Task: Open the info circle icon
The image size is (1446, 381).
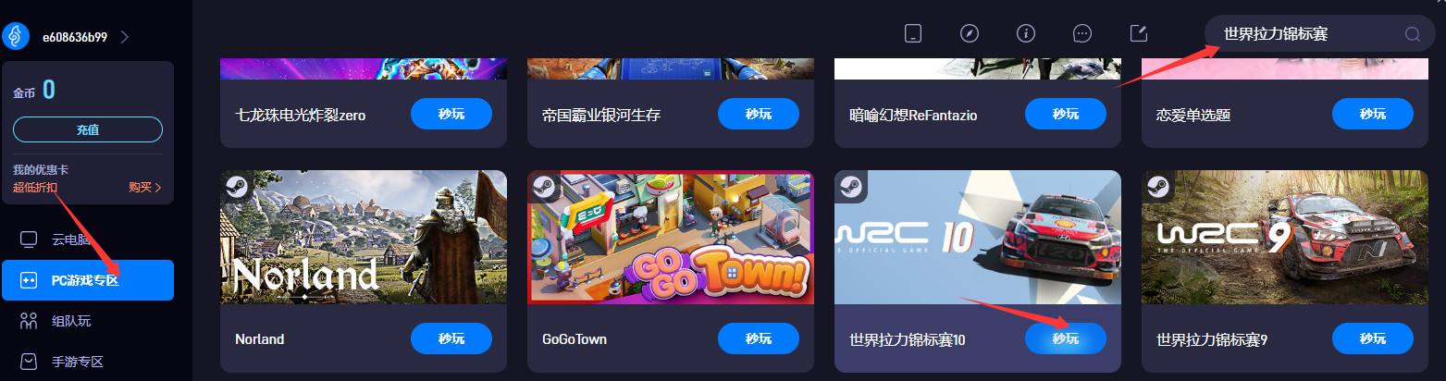Action: pos(1025,33)
